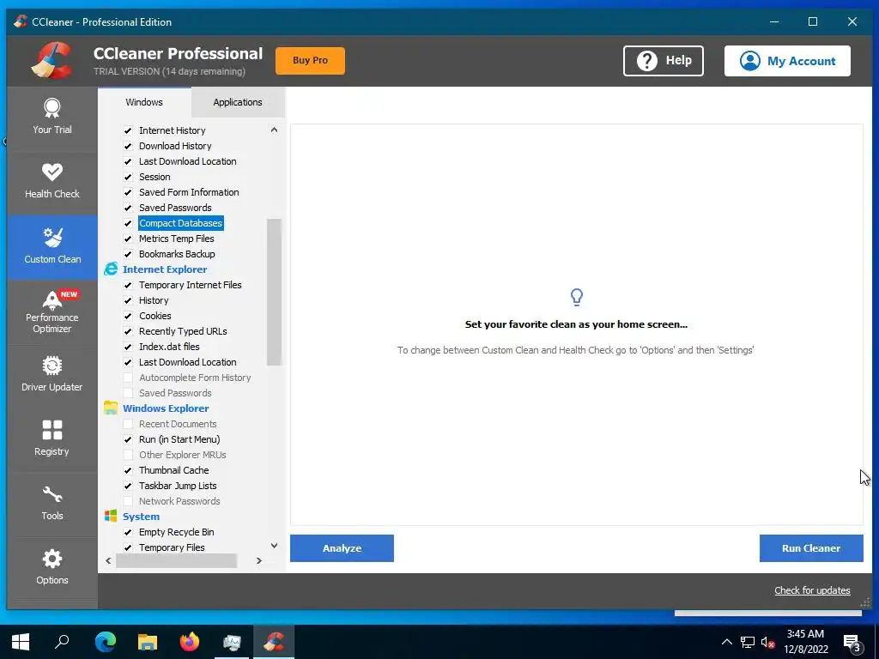The height and width of the screenshot is (659, 879).
Task: Click the lightbulb tip icon
Action: (x=576, y=297)
